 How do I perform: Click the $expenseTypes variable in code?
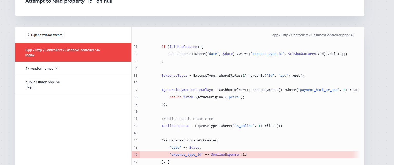(x=174, y=76)
